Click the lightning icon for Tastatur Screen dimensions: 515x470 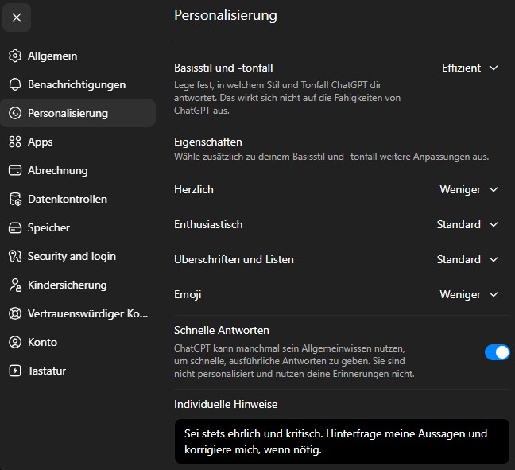15,371
